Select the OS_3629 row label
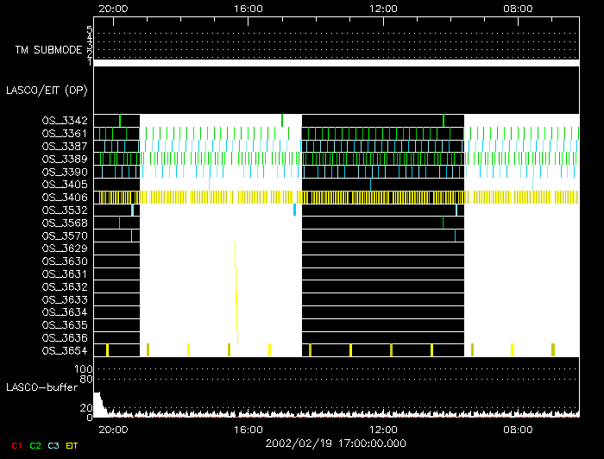The image size is (604, 459). (64, 248)
